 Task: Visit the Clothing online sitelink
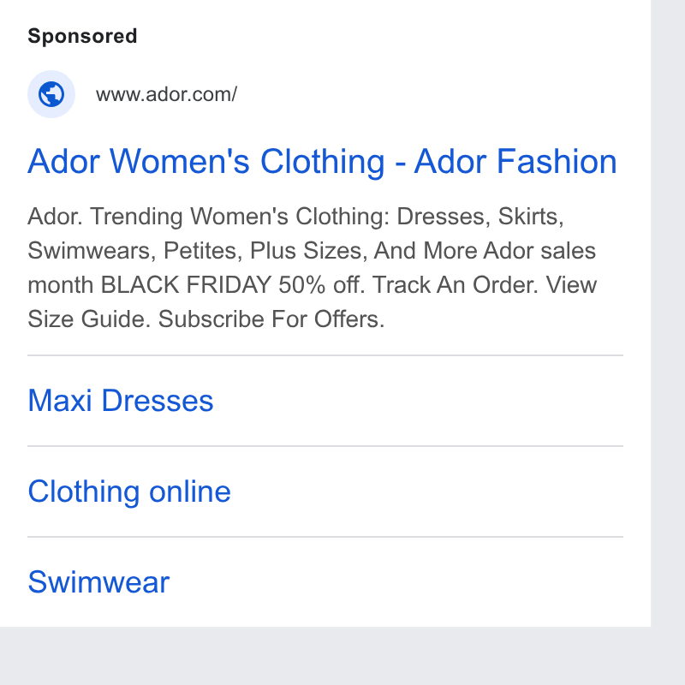pyautogui.click(x=129, y=491)
